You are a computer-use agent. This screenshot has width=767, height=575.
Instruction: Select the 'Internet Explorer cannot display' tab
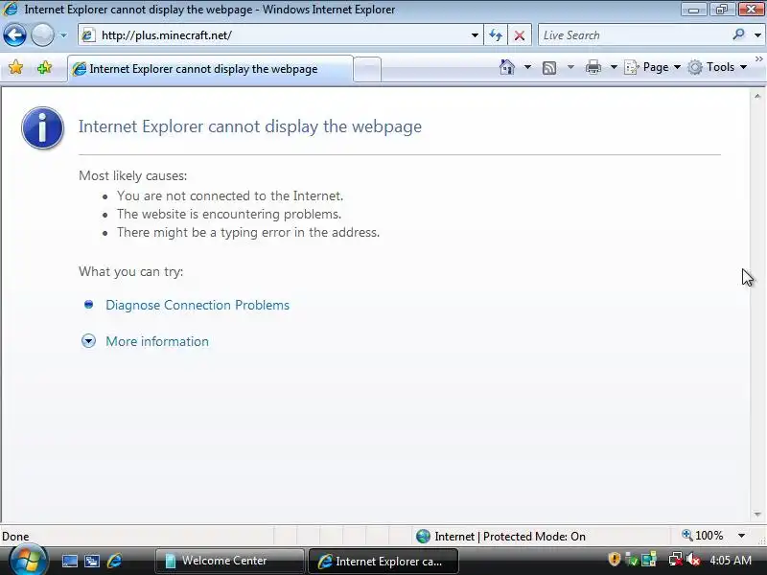[x=210, y=69]
